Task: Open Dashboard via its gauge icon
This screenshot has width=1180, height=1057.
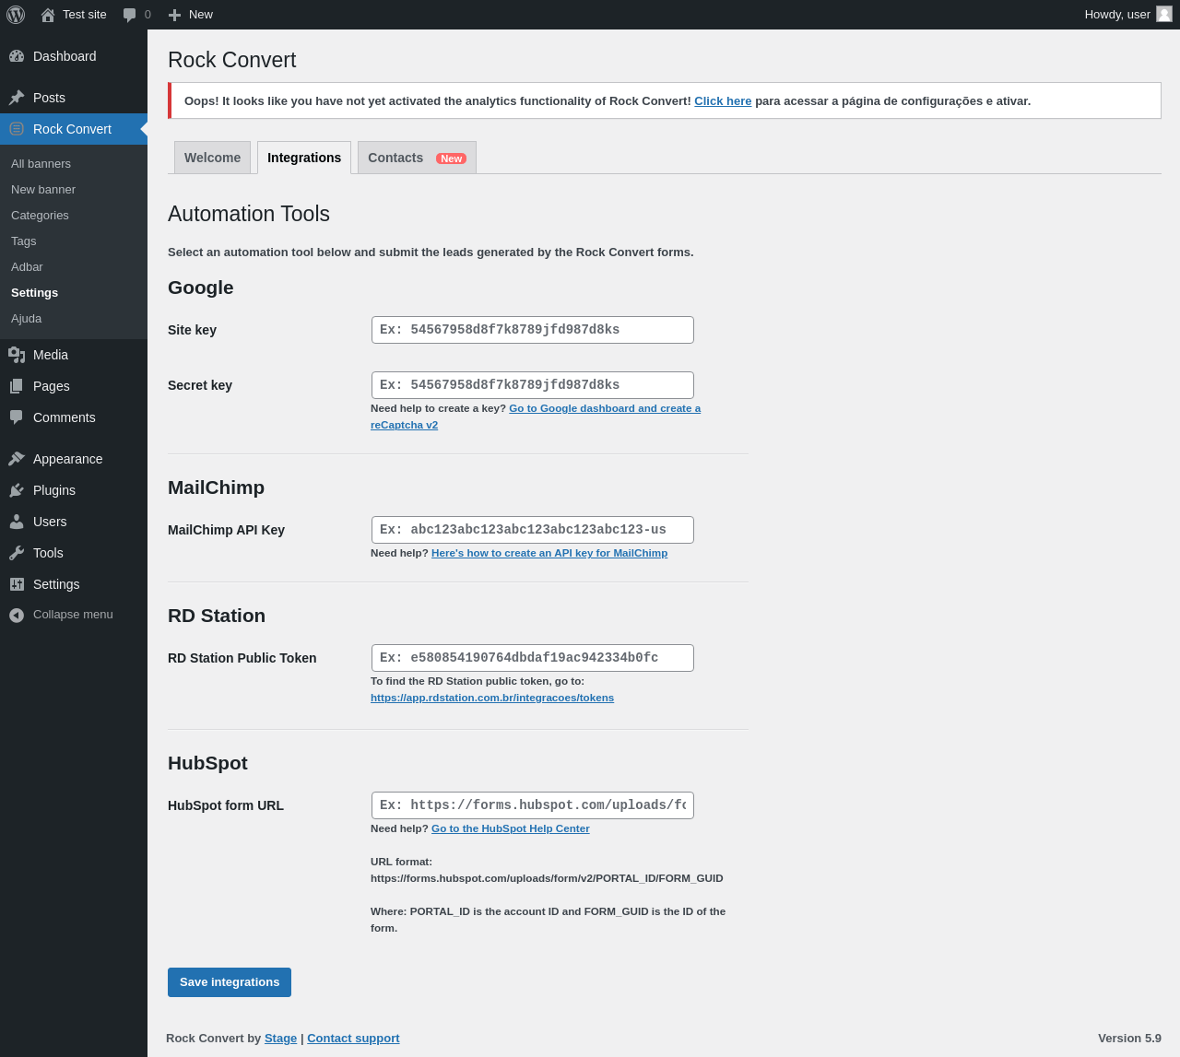Action: click(x=17, y=56)
